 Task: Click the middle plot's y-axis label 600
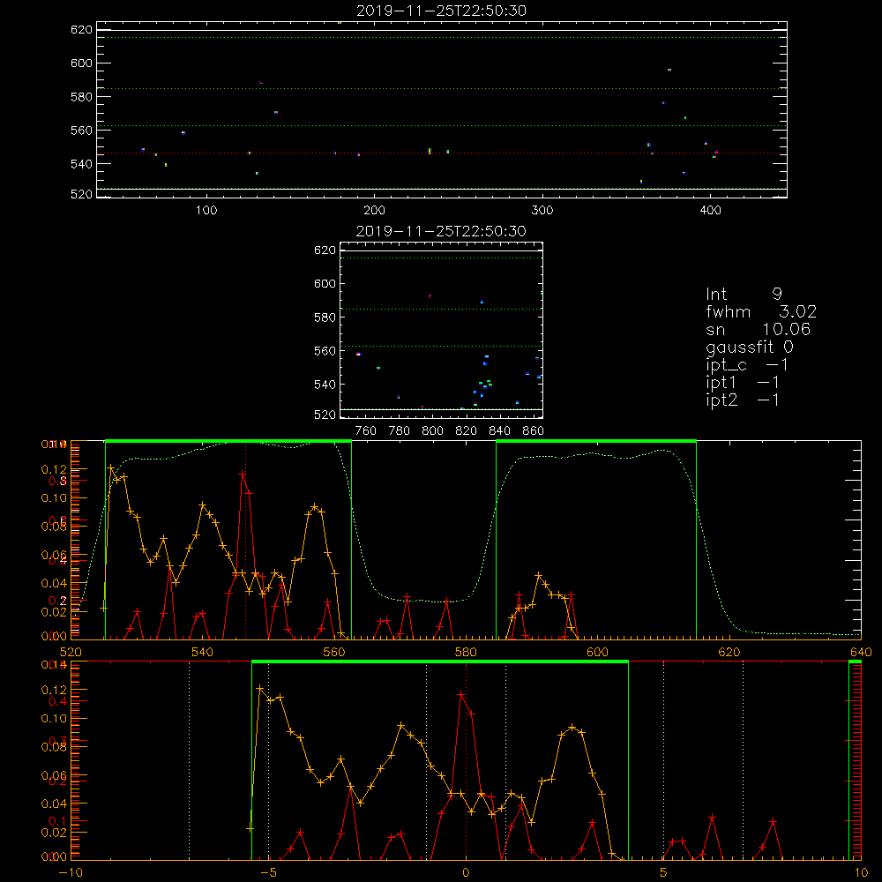click(x=324, y=283)
